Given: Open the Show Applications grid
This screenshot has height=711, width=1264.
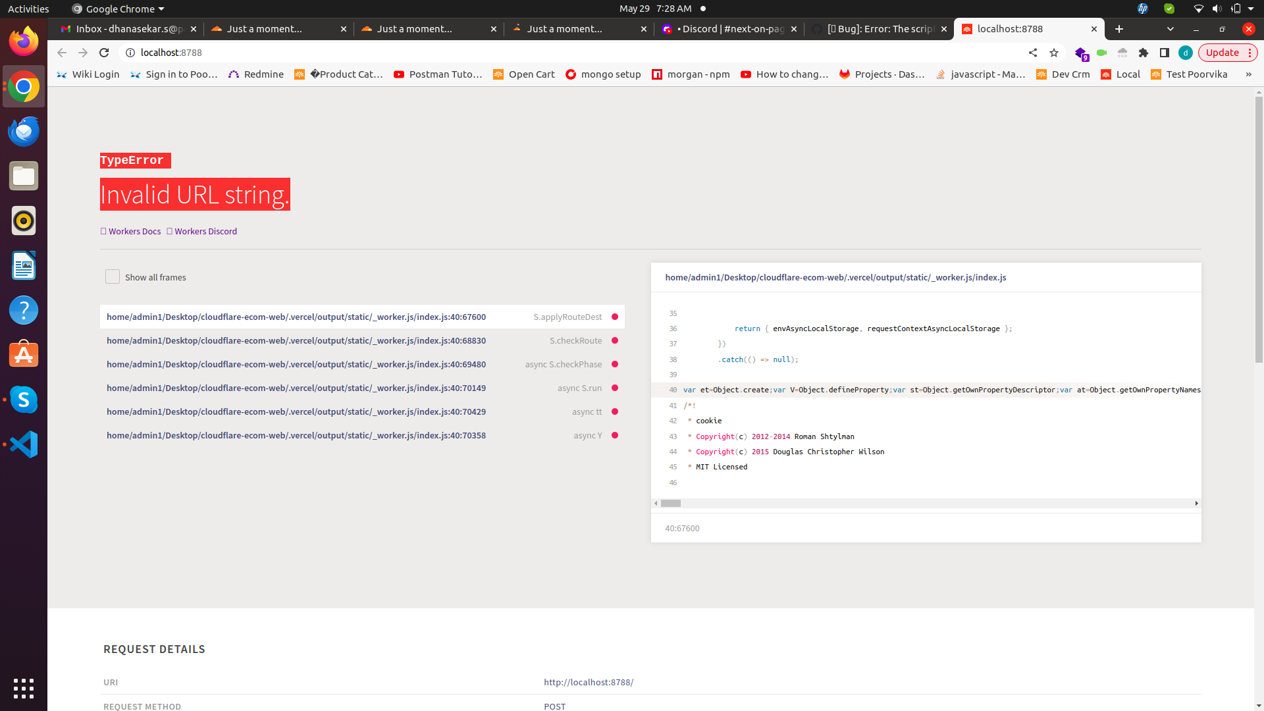Looking at the screenshot, I should (x=23, y=689).
